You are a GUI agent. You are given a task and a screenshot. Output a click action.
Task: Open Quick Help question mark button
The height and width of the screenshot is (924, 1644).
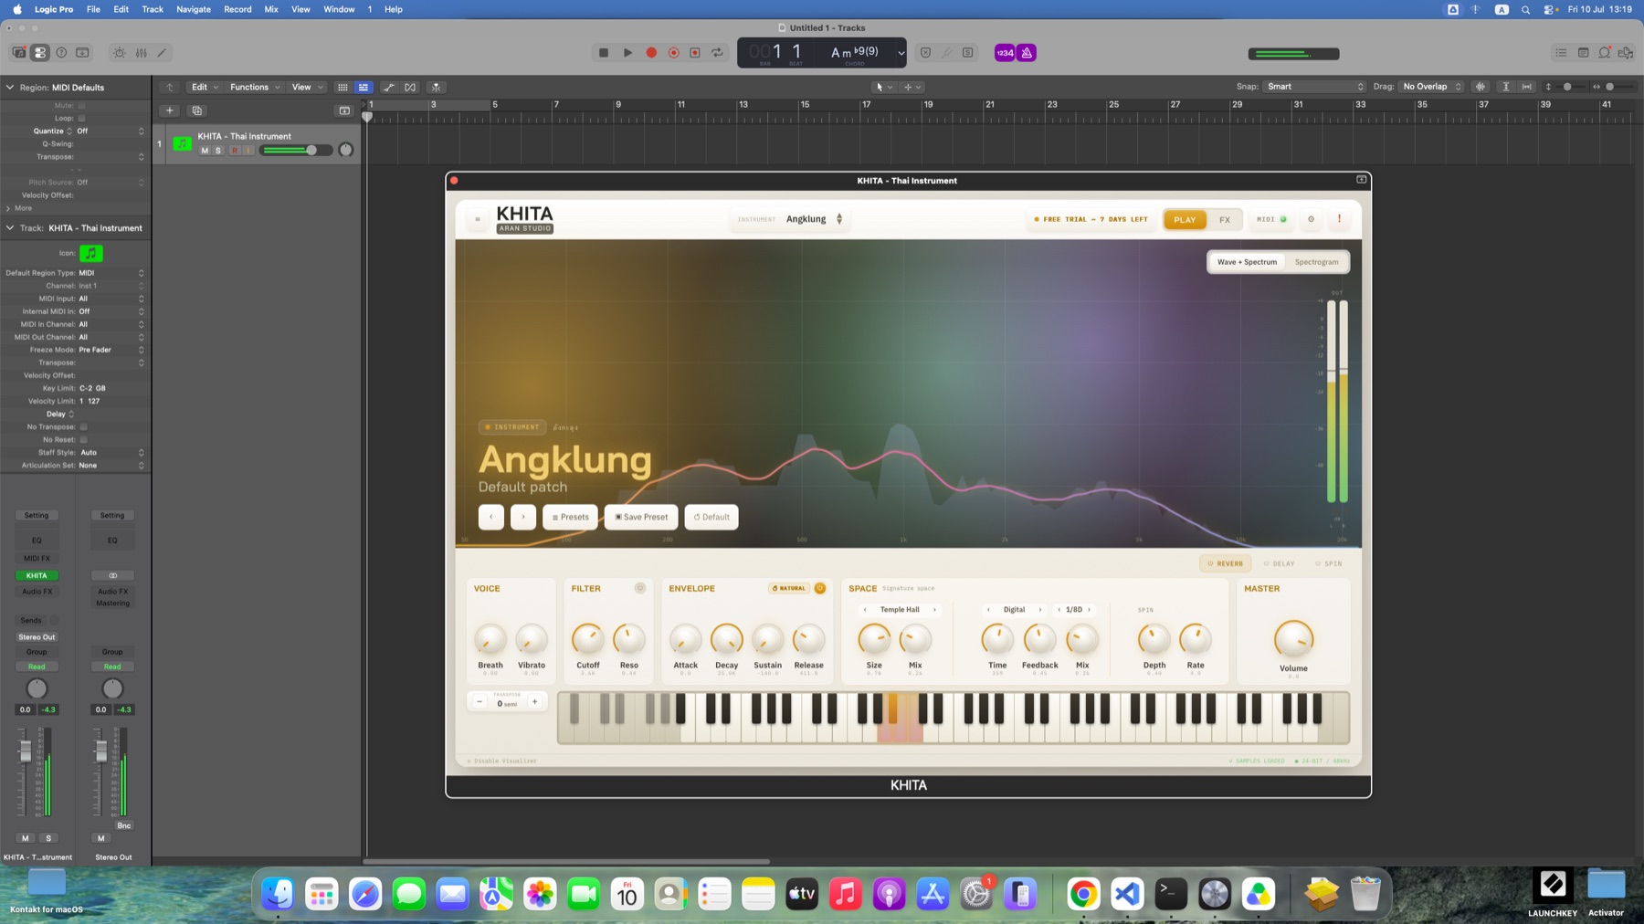[61, 53]
